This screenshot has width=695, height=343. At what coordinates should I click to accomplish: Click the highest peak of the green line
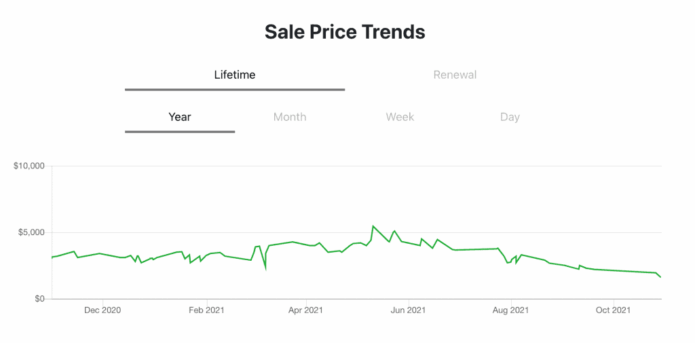click(x=373, y=226)
